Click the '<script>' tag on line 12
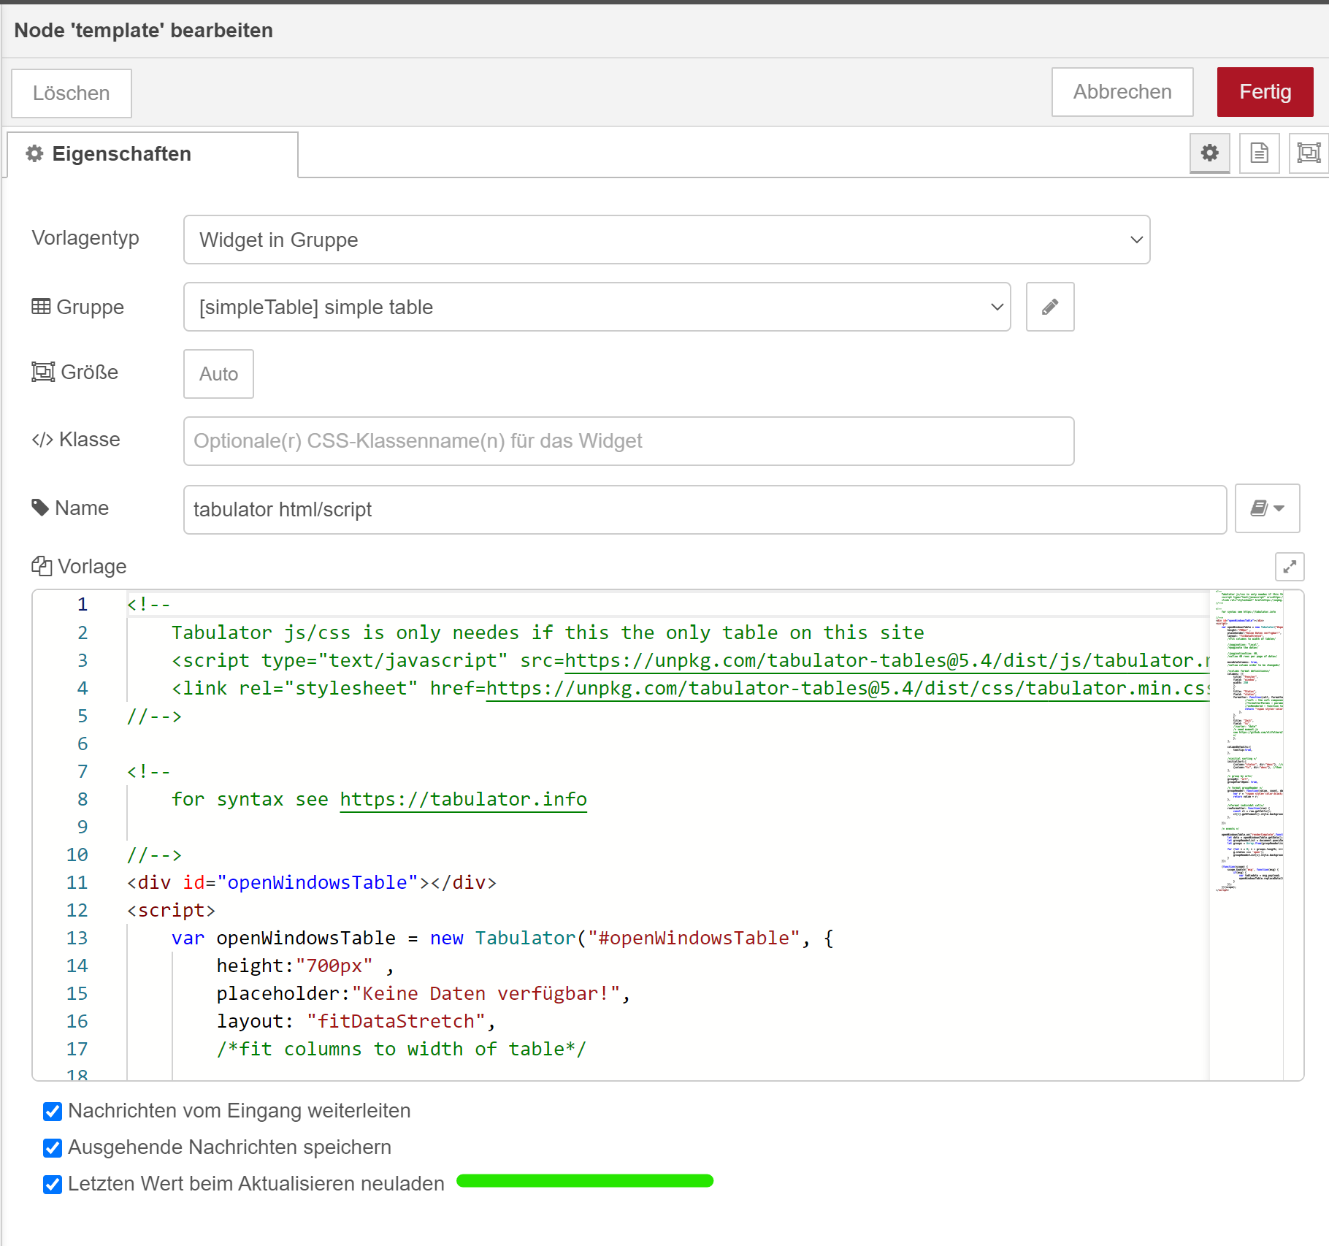 [x=172, y=910]
